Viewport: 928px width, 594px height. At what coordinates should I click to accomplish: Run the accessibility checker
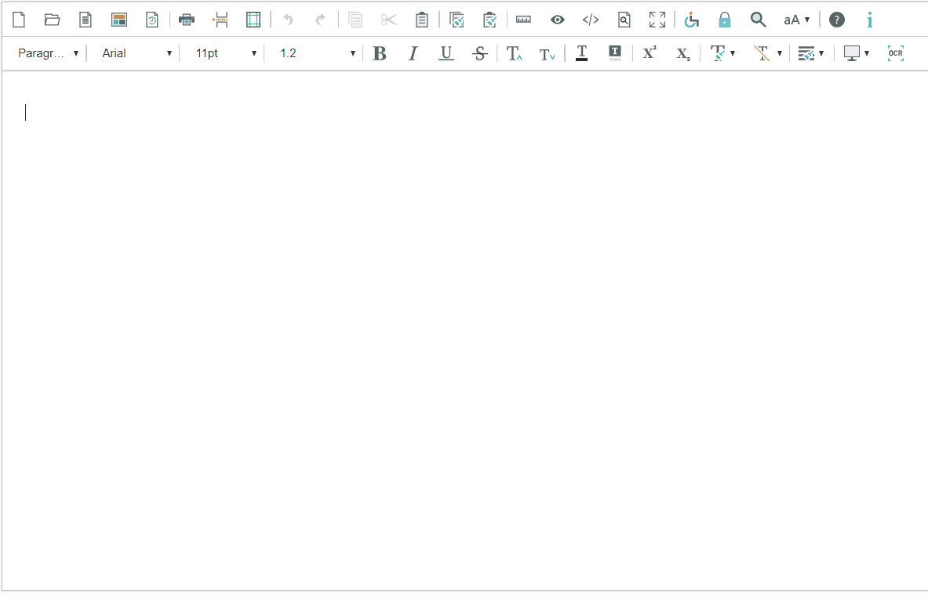(691, 20)
